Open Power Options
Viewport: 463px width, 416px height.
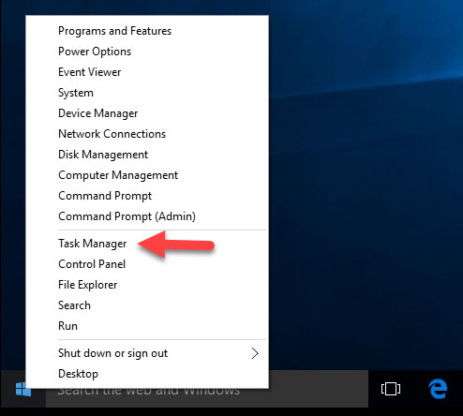pos(95,52)
